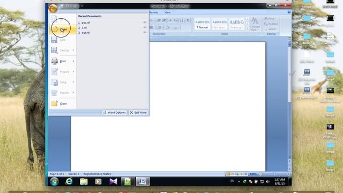Click the Word Options button
Image resolution: width=343 pixels, height=193 pixels.
tap(114, 113)
